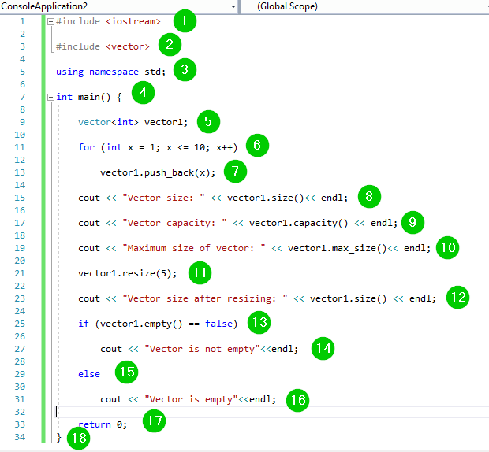Screen dimensions: 489x452
Task: Select green marker 15 beside the else keyword
Action: tap(126, 372)
